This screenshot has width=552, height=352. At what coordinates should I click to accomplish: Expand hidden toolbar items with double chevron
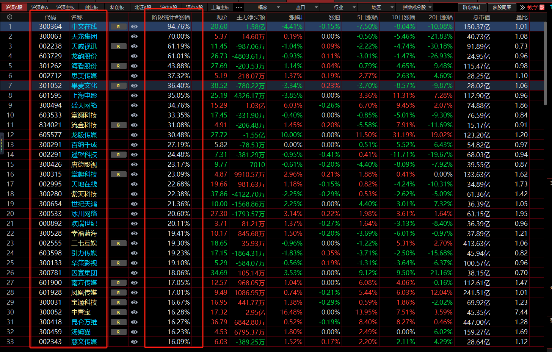[522, 7]
